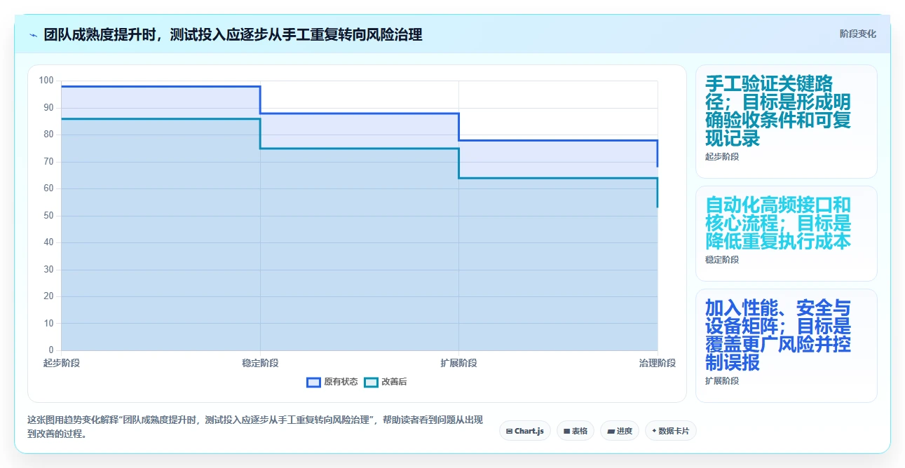This screenshot has height=468, width=905.
Task: Click the 稳定阶段 caption under the cyan card
Action: click(x=722, y=260)
